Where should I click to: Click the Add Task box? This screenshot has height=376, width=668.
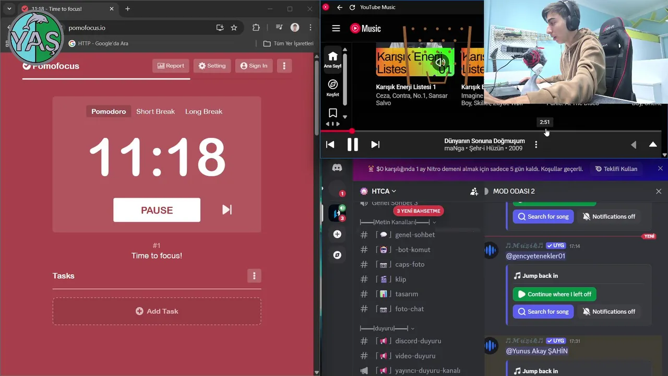click(157, 311)
